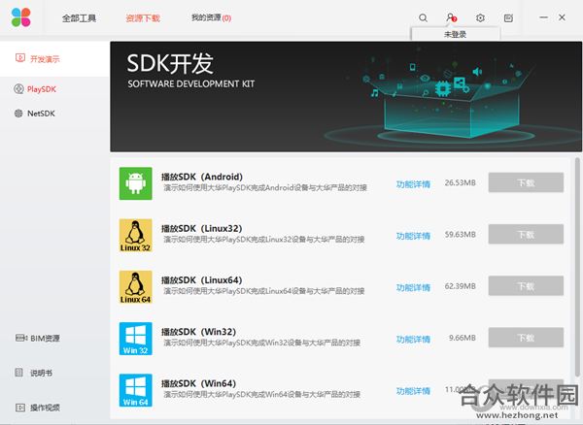Click the PlaySDK disc icon
Image resolution: width=583 pixels, height=425 pixels.
point(18,89)
